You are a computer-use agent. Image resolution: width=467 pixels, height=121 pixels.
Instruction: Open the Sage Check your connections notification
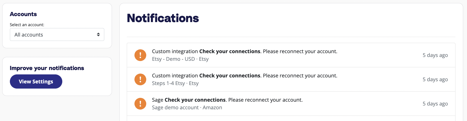tap(291, 104)
